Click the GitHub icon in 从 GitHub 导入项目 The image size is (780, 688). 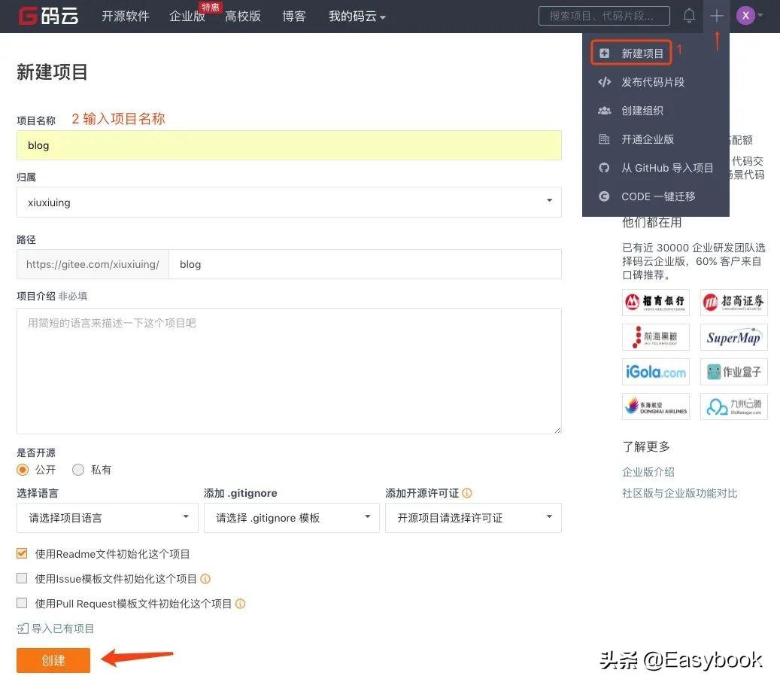[604, 168]
